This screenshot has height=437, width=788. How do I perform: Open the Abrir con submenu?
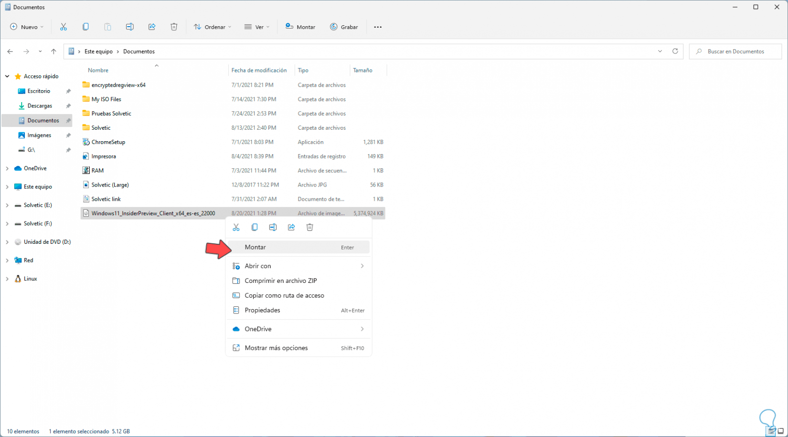pyautogui.click(x=298, y=266)
